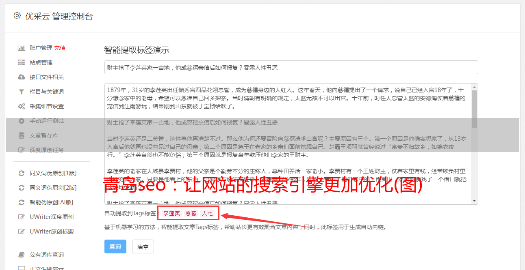Screen dimensions: 525x270
Task: Click the 李莲英 extracted tag
Action: (171, 213)
